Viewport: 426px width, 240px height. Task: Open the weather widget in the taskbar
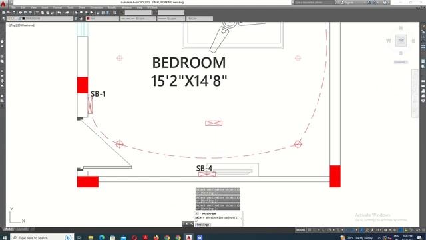(357, 237)
